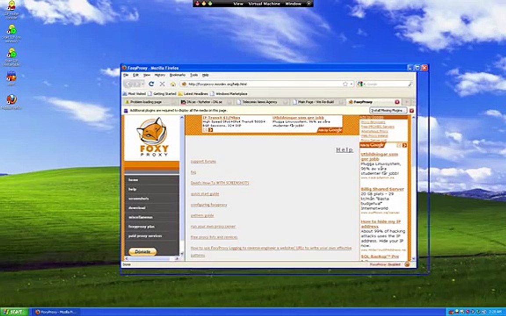
Task: Open the Latest Headlines bookmark feed
Action: 193,94
